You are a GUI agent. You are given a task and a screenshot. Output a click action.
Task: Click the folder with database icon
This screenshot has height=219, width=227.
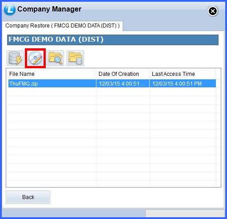pyautogui.click(x=76, y=59)
